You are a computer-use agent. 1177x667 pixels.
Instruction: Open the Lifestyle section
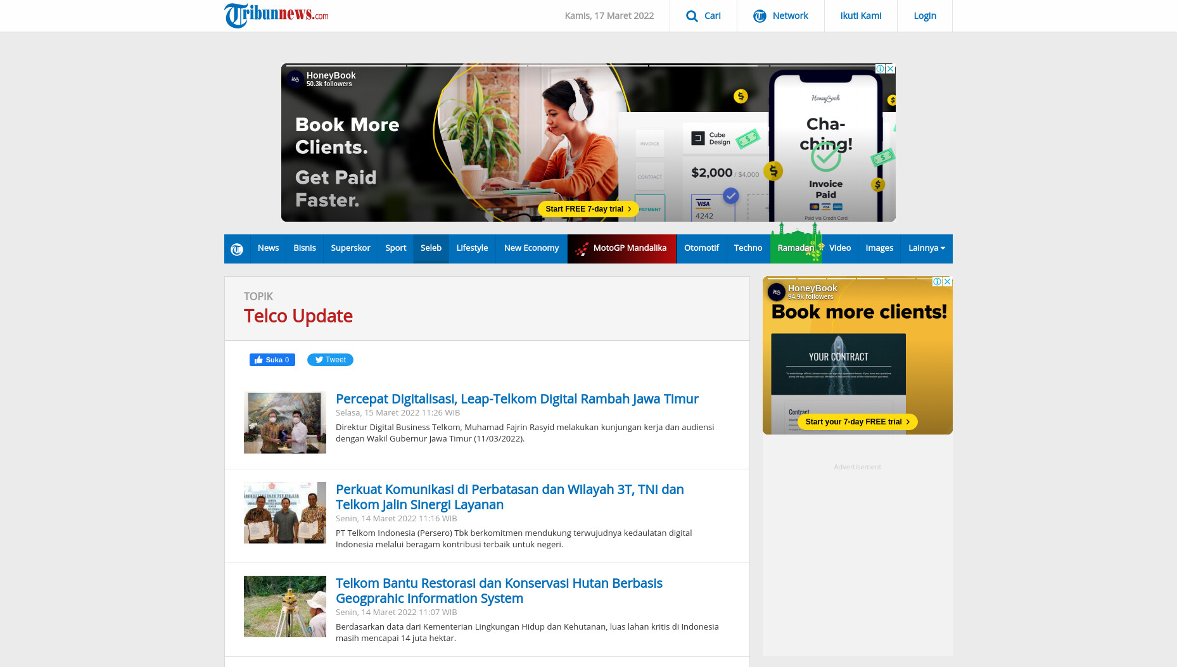pyautogui.click(x=472, y=248)
